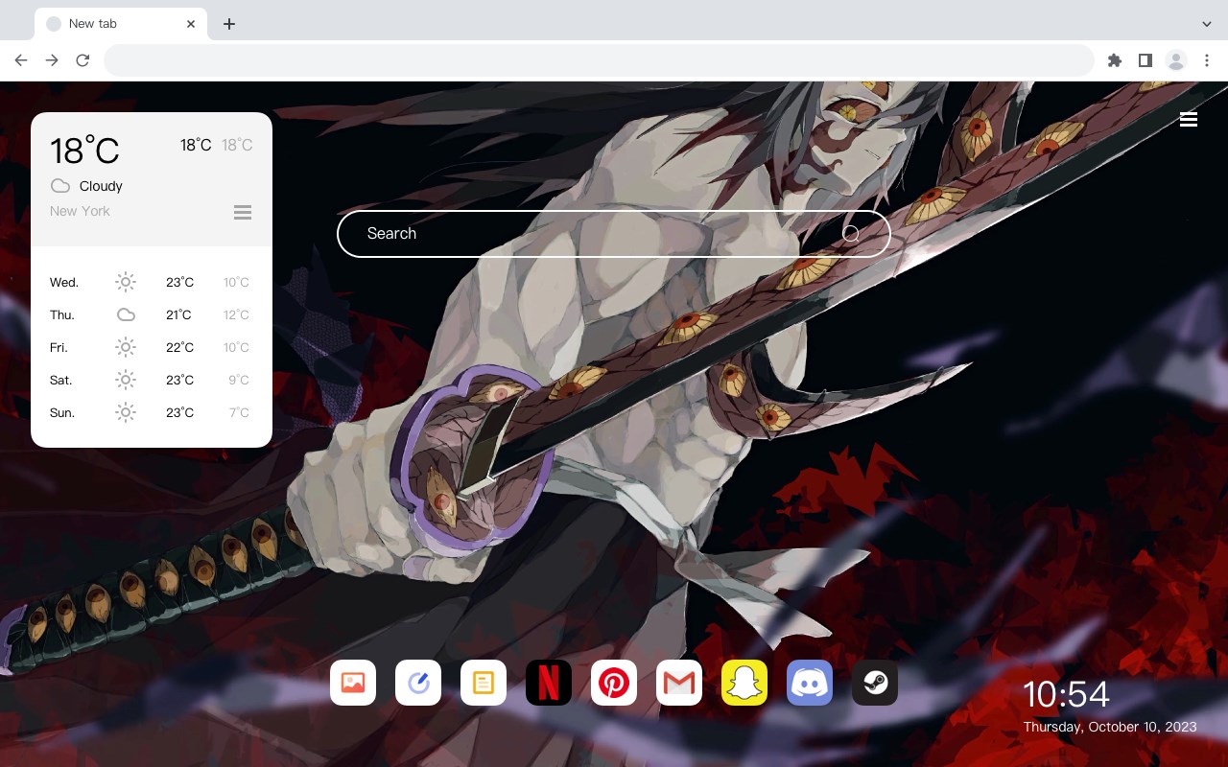Click Saturday's 9°C low temperature

tap(239, 381)
